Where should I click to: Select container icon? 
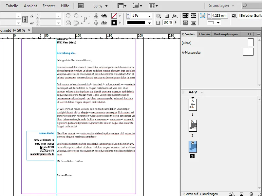pos(96,16)
